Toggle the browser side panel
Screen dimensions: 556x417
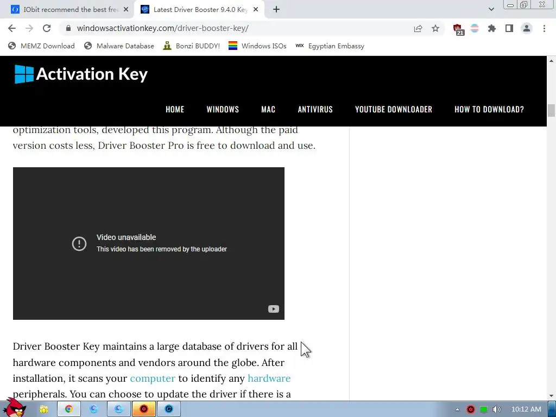click(509, 28)
